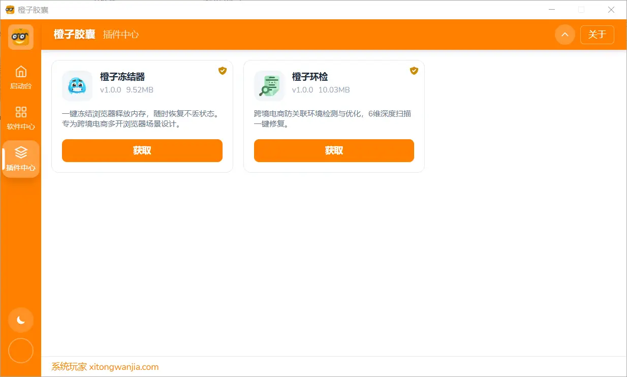Collapse the header using the up chevron
This screenshot has height=377, width=627.
(x=565, y=35)
